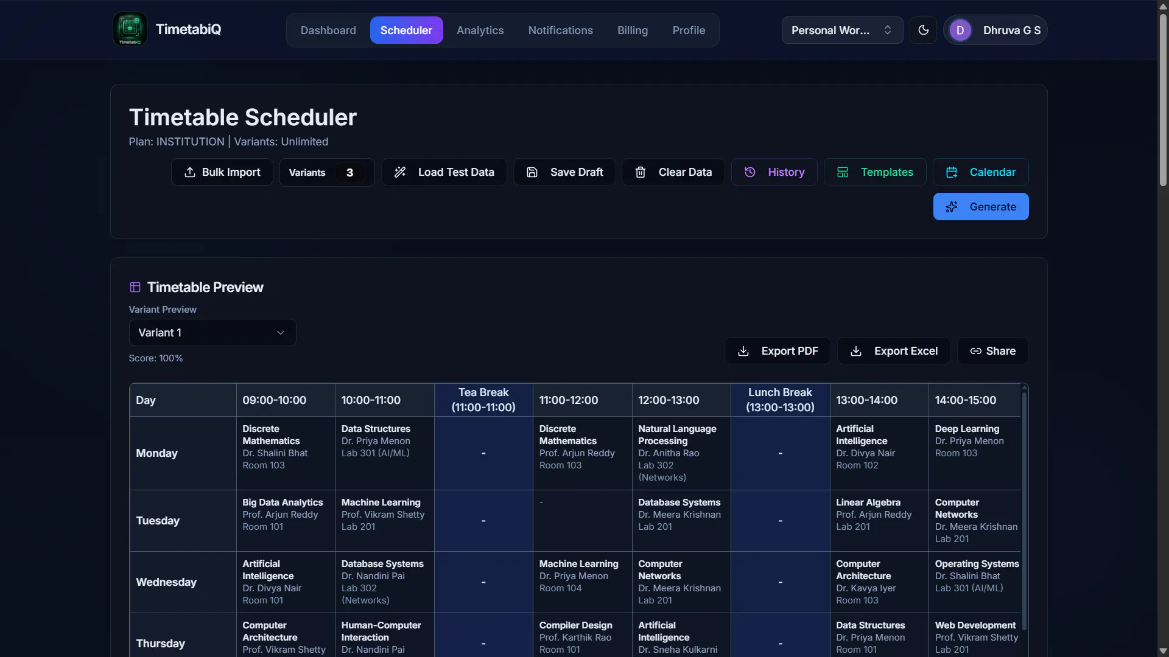Click the Clear Data button label

tap(685, 172)
